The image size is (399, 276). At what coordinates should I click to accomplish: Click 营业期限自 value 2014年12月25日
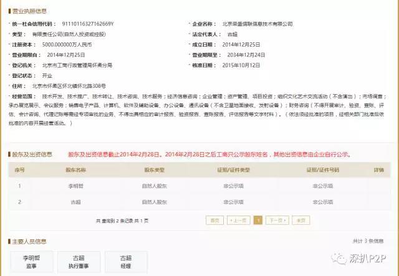pyautogui.click(x=66, y=55)
